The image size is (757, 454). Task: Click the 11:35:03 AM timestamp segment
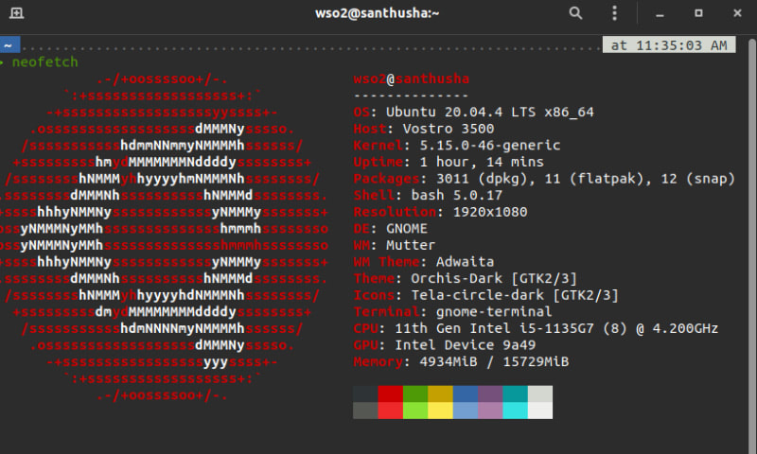pyautogui.click(x=668, y=44)
